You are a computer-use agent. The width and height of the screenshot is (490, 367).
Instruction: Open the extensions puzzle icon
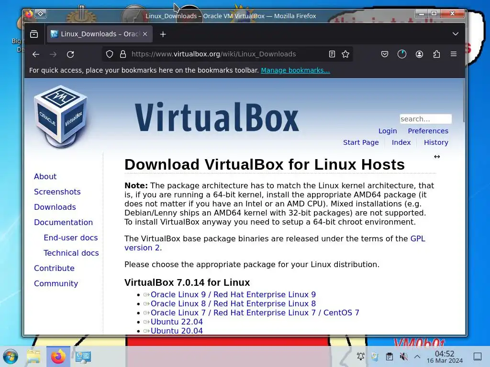click(436, 54)
